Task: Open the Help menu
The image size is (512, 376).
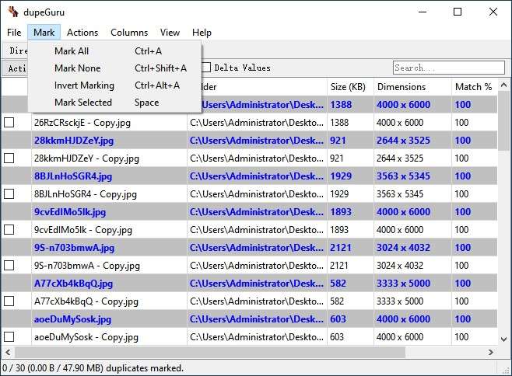Action: 202,33
